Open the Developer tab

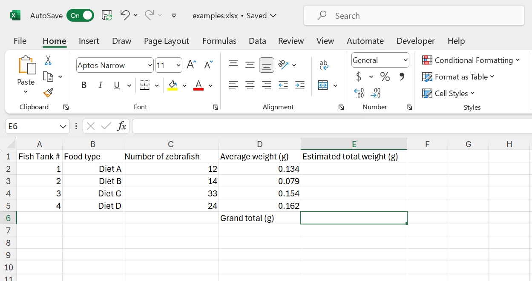[415, 41]
